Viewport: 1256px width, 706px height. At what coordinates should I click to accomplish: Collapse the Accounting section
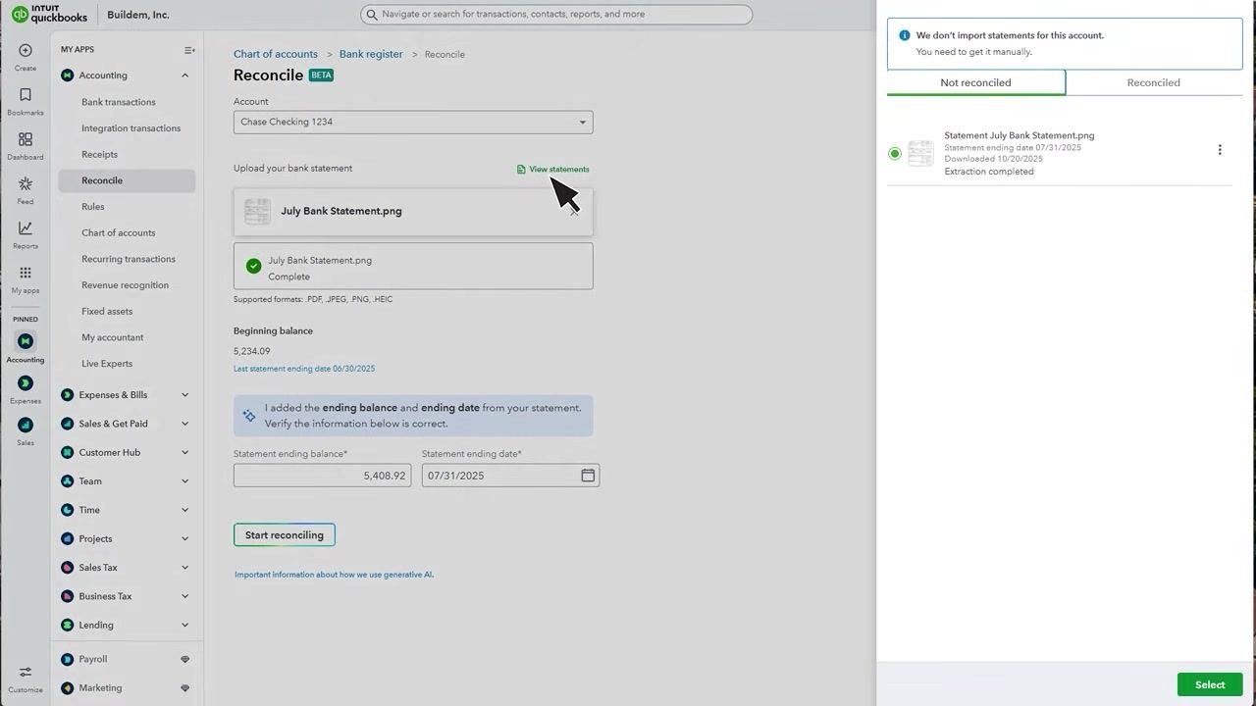pos(184,76)
